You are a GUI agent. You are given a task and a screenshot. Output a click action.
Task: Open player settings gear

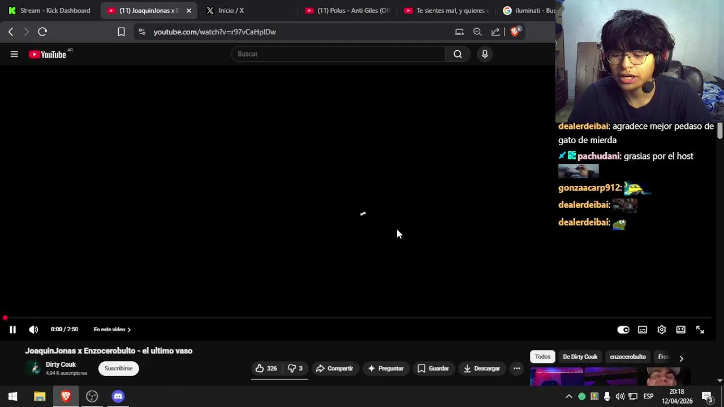pyautogui.click(x=662, y=330)
